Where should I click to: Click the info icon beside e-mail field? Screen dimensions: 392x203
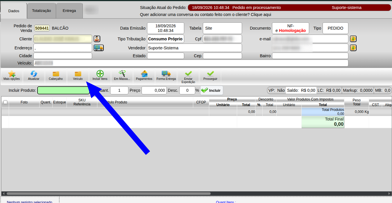point(353,39)
